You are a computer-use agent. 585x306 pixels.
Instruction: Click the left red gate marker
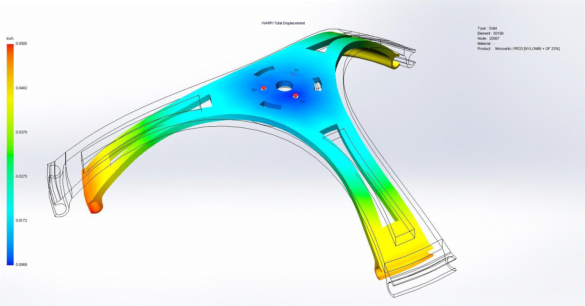[264, 88]
